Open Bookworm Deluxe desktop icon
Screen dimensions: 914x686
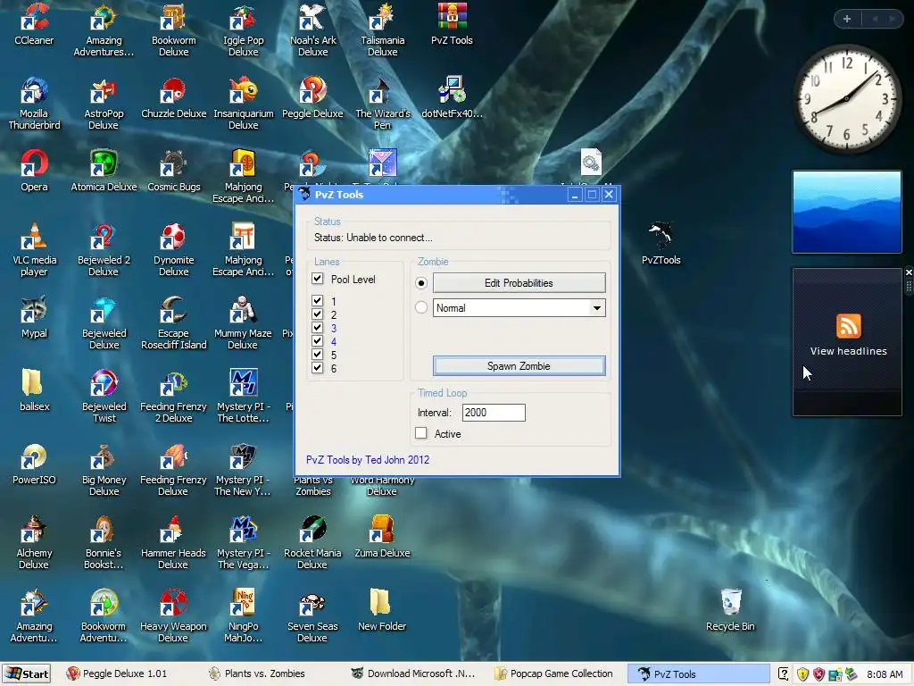pyautogui.click(x=174, y=29)
